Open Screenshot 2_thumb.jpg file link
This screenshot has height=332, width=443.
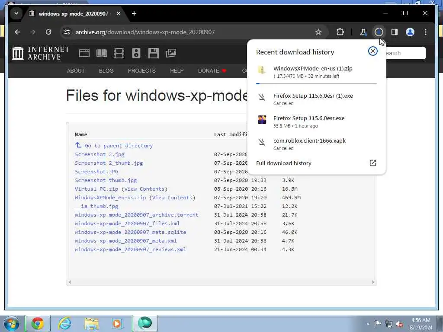[109, 163]
